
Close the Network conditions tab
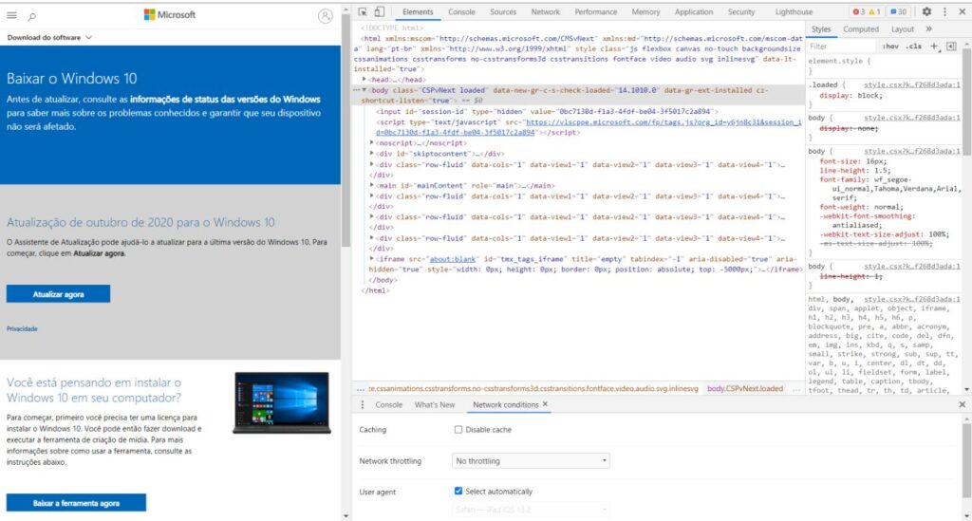tap(546, 404)
